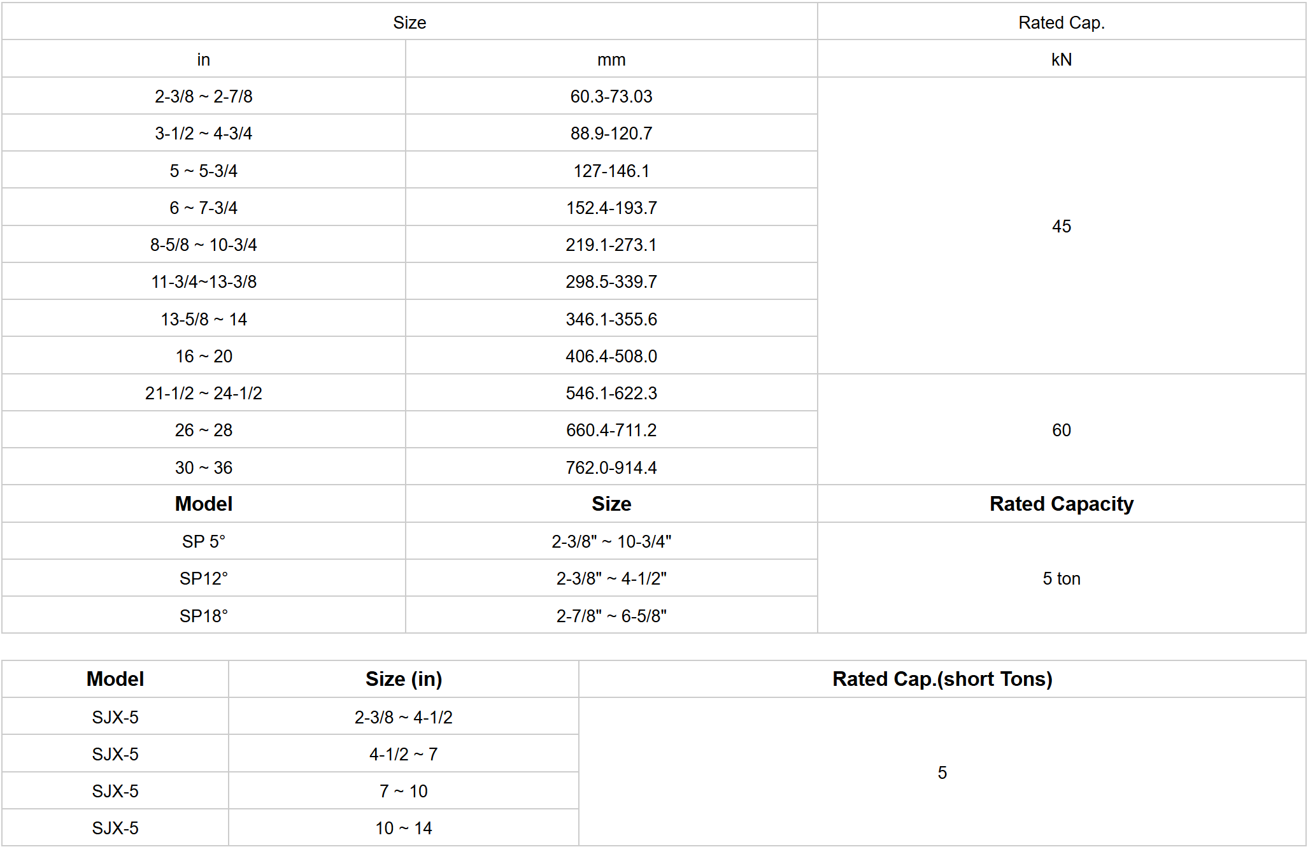Click the 'Rated Cap.' header cell

pos(1061,23)
